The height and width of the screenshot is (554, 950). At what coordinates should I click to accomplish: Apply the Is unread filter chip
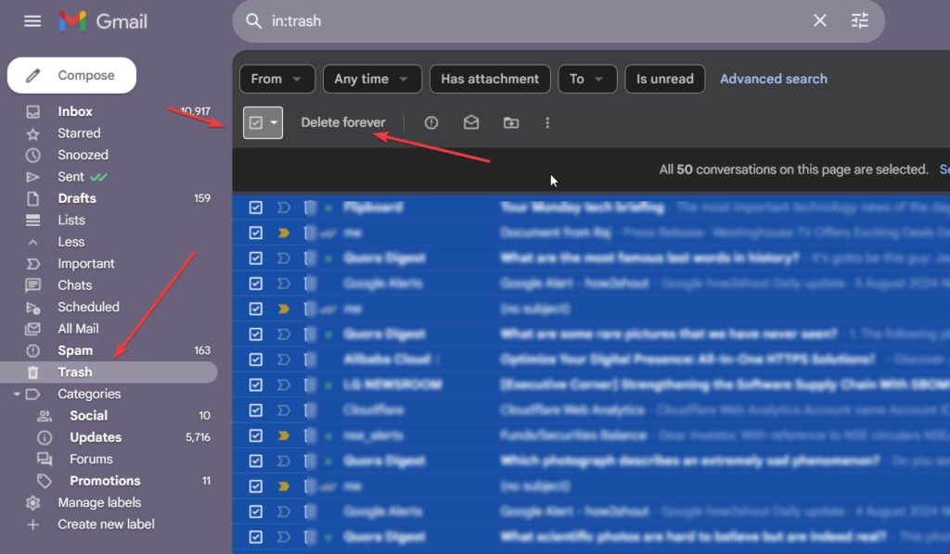coord(664,80)
